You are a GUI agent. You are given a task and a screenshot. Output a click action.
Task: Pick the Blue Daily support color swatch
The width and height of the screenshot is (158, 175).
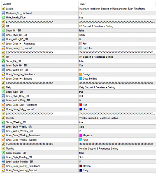[x=81, y=109]
